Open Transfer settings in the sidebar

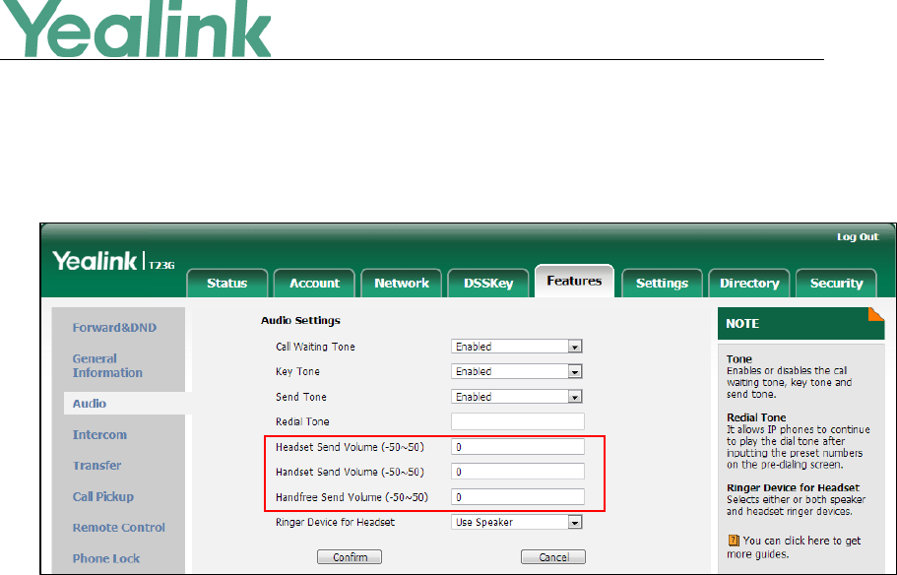96,466
